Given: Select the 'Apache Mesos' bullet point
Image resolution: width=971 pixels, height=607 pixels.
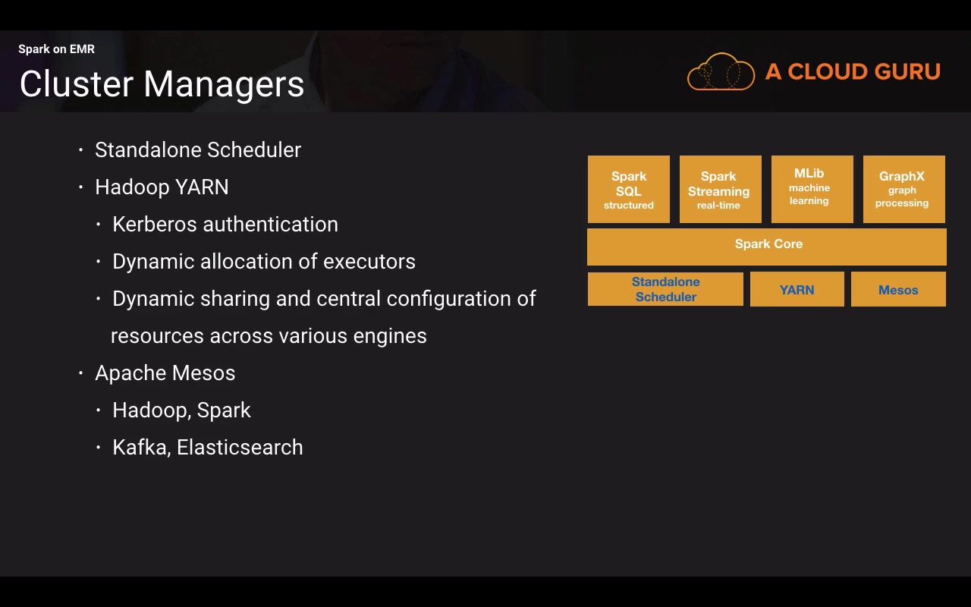Looking at the screenshot, I should pos(165,373).
